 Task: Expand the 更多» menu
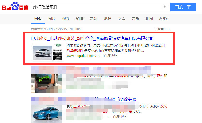click(x=163, y=19)
